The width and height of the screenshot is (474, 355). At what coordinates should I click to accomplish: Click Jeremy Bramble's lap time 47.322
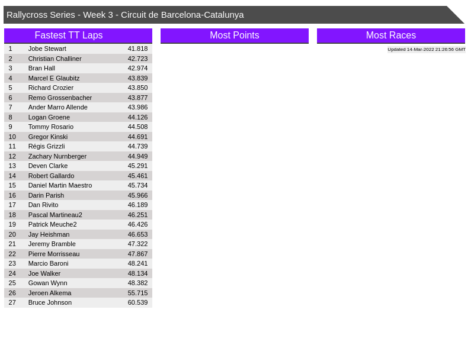137,244
